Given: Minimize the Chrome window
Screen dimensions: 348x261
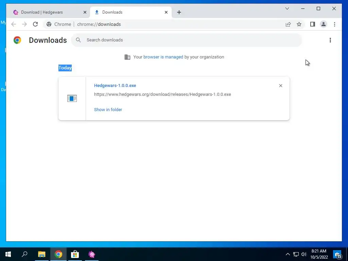Looking at the screenshot, I should tap(303, 8).
